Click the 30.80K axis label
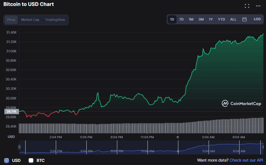Screen dimensions: 266x165 (11, 60)
